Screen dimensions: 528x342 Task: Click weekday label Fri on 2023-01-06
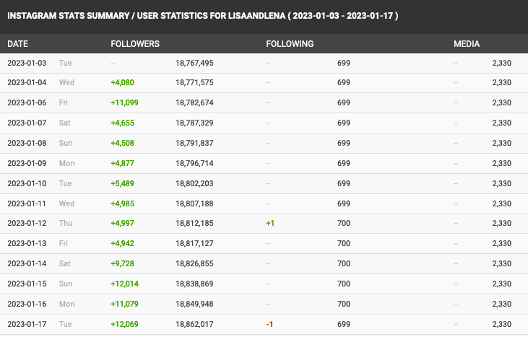[64, 102]
